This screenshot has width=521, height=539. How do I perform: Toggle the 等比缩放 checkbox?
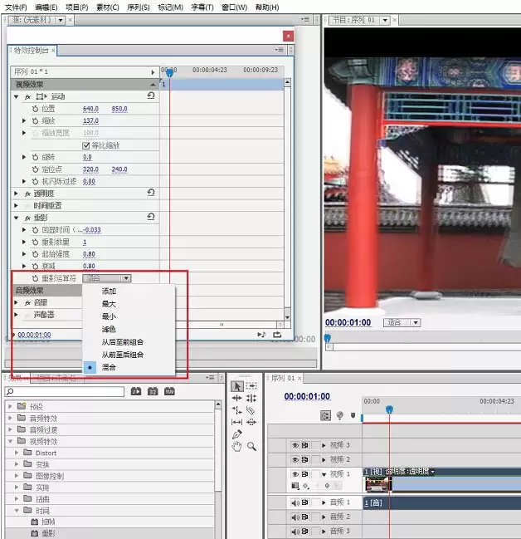click(86, 145)
